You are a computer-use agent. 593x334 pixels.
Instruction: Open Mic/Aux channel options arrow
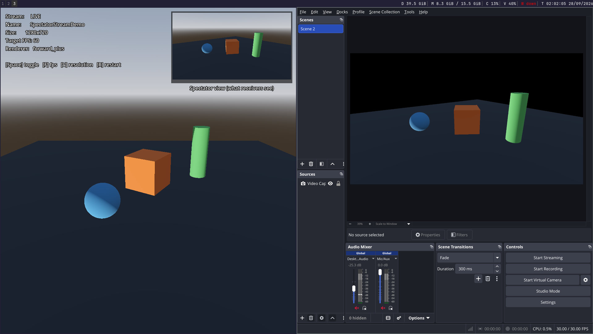coord(396,259)
